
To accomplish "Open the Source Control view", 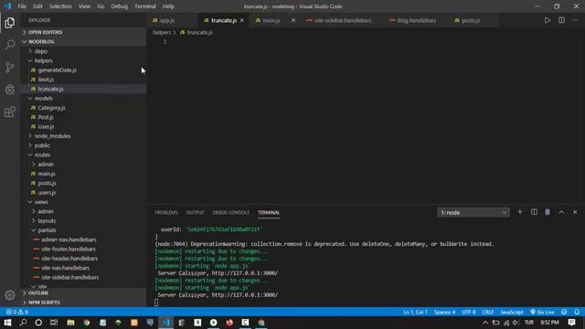I will click(x=10, y=67).
